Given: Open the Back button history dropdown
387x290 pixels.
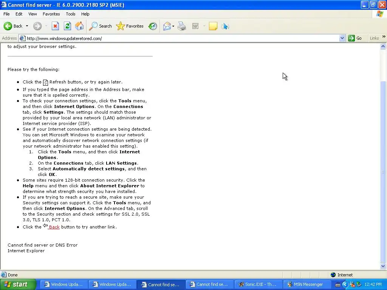Looking at the screenshot, I should [x=27, y=26].
